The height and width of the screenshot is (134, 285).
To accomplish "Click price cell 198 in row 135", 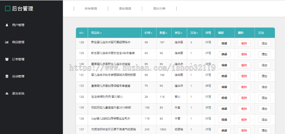I will coord(147,108).
